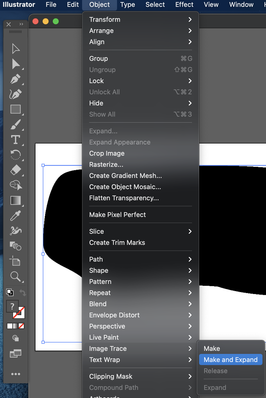Click the Fill color swatch
Image resolution: width=266 pixels, height=398 pixels.
(x=12, y=306)
